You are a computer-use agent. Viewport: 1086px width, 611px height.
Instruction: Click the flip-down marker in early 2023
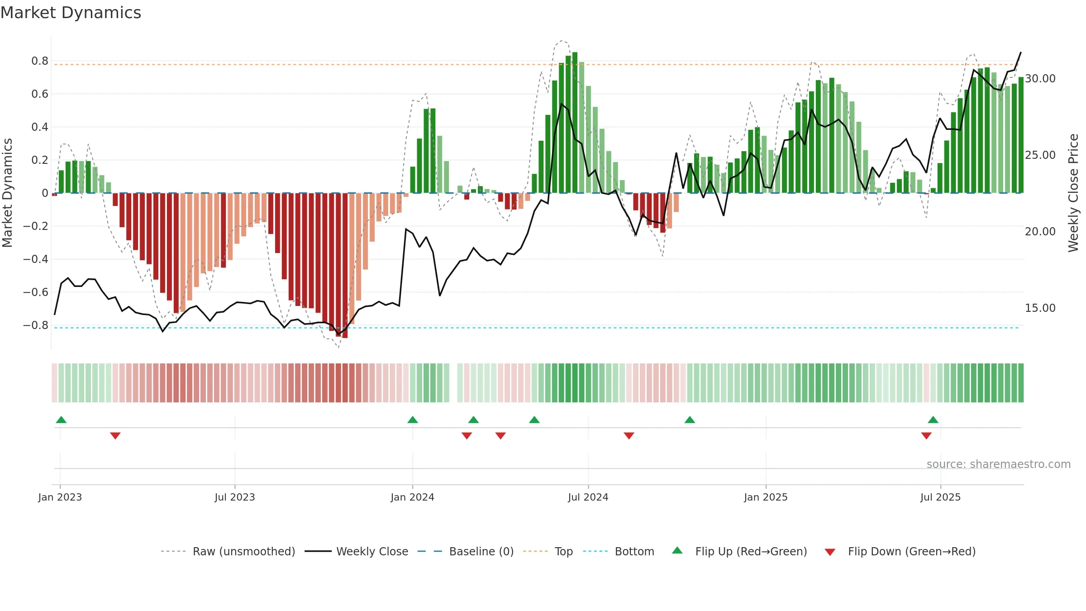click(x=115, y=435)
